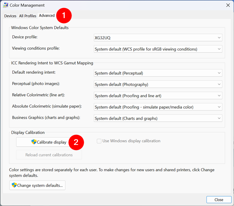Click the Viewing conditions profile label

(x=36, y=48)
